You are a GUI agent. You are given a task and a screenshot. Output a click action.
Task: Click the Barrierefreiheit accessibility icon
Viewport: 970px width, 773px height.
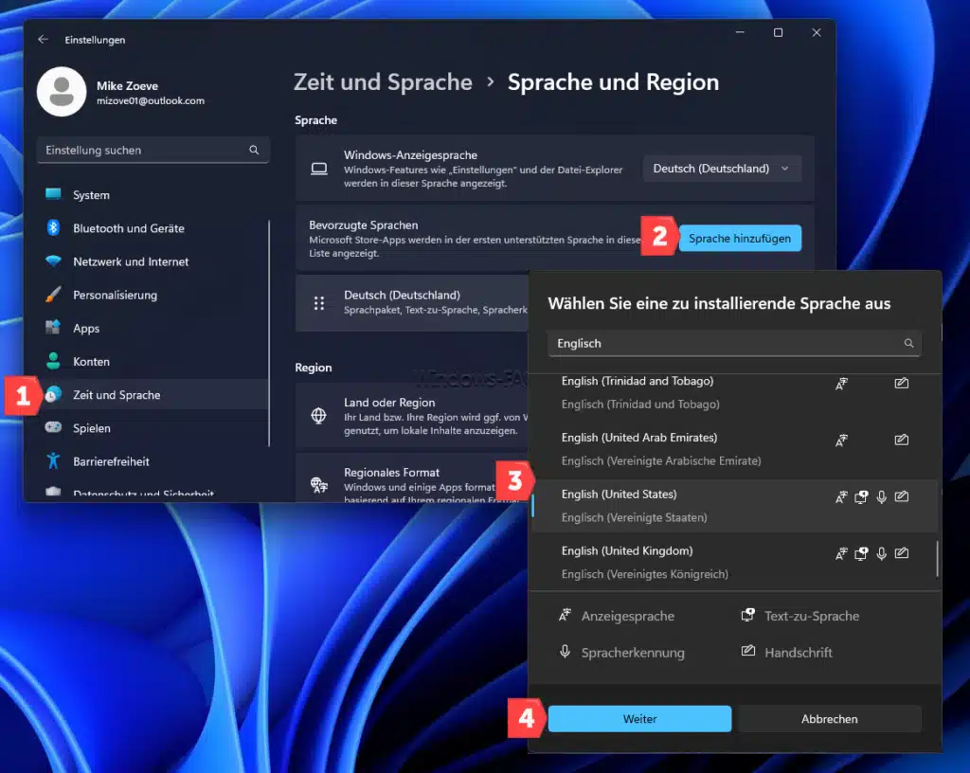53,461
